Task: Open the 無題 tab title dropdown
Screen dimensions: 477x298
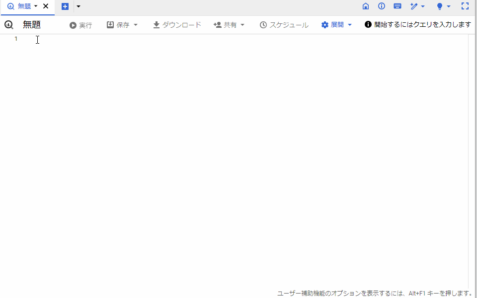Action: (35, 6)
